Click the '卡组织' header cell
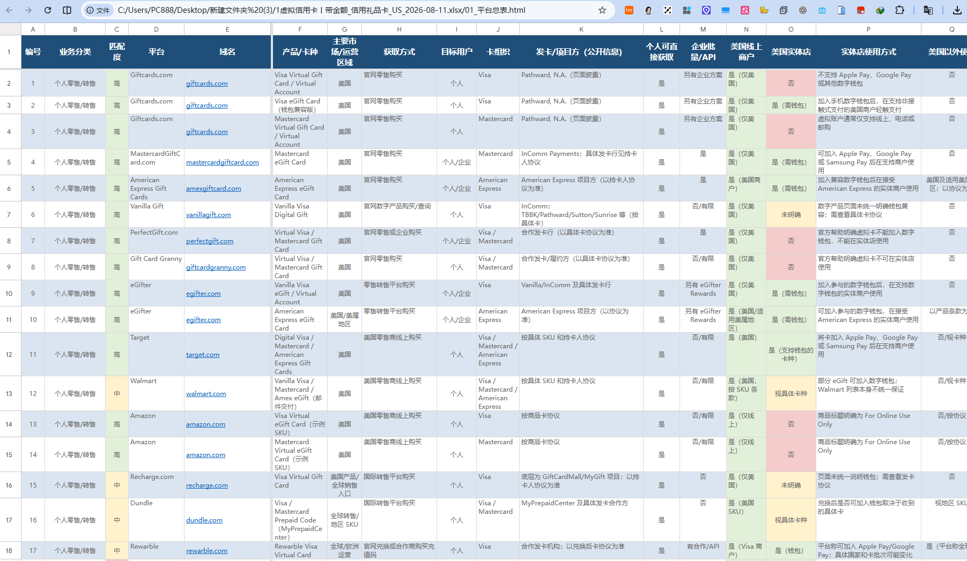This screenshot has height=561, width=967. click(498, 52)
